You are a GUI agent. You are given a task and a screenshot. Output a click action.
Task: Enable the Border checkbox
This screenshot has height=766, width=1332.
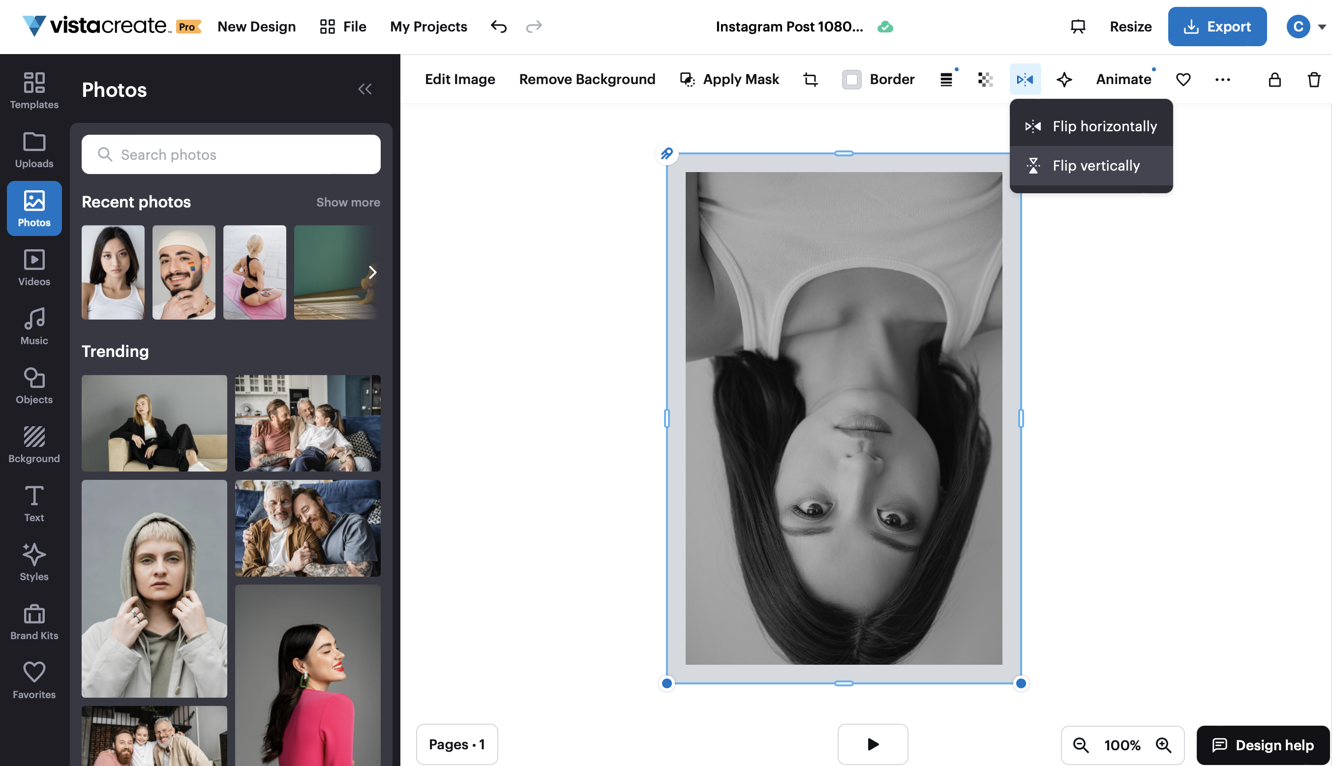[851, 80]
